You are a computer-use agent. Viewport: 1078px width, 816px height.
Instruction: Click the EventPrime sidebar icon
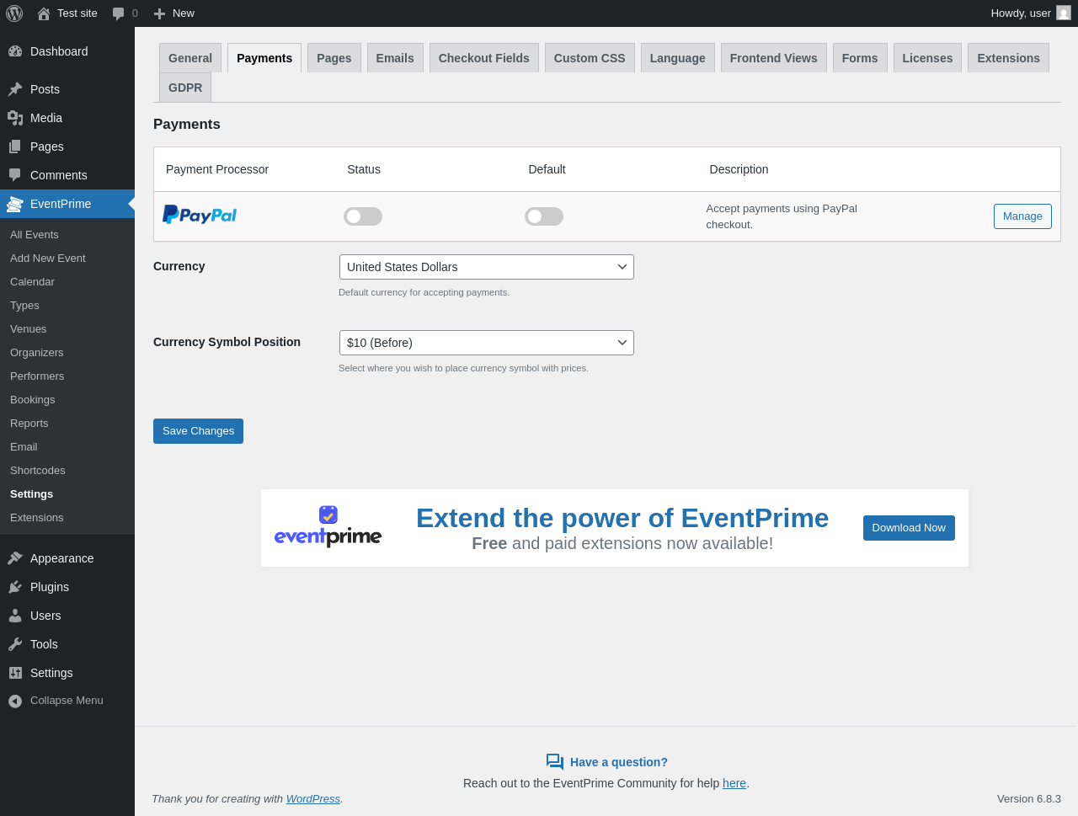tap(15, 204)
